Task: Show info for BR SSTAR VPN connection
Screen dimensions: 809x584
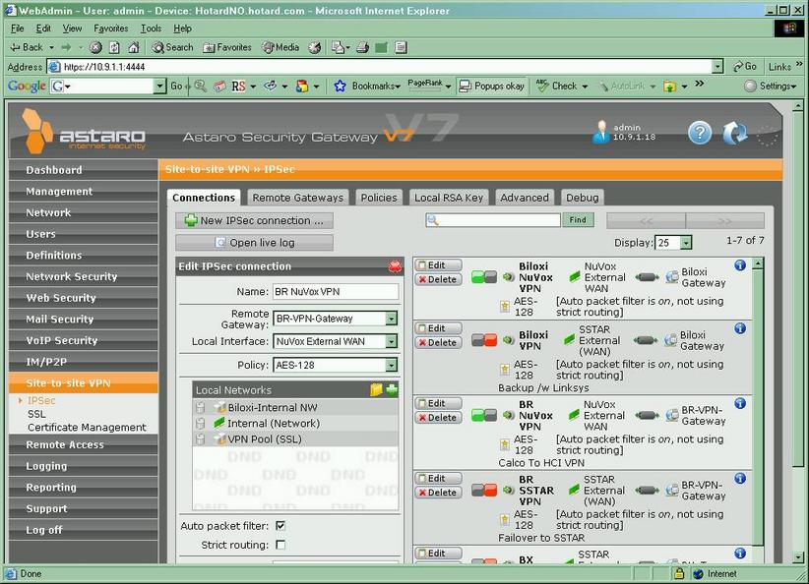Action: point(740,479)
